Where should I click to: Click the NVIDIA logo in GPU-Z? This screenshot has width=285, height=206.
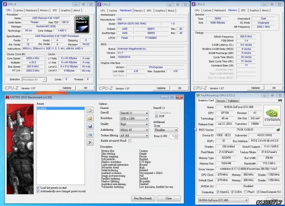272,115
